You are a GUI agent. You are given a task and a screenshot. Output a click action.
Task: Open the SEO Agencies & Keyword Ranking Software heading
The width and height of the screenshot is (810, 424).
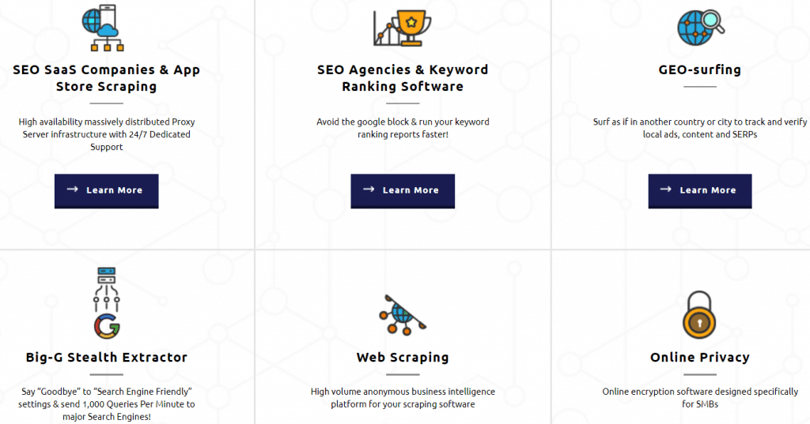click(x=403, y=78)
